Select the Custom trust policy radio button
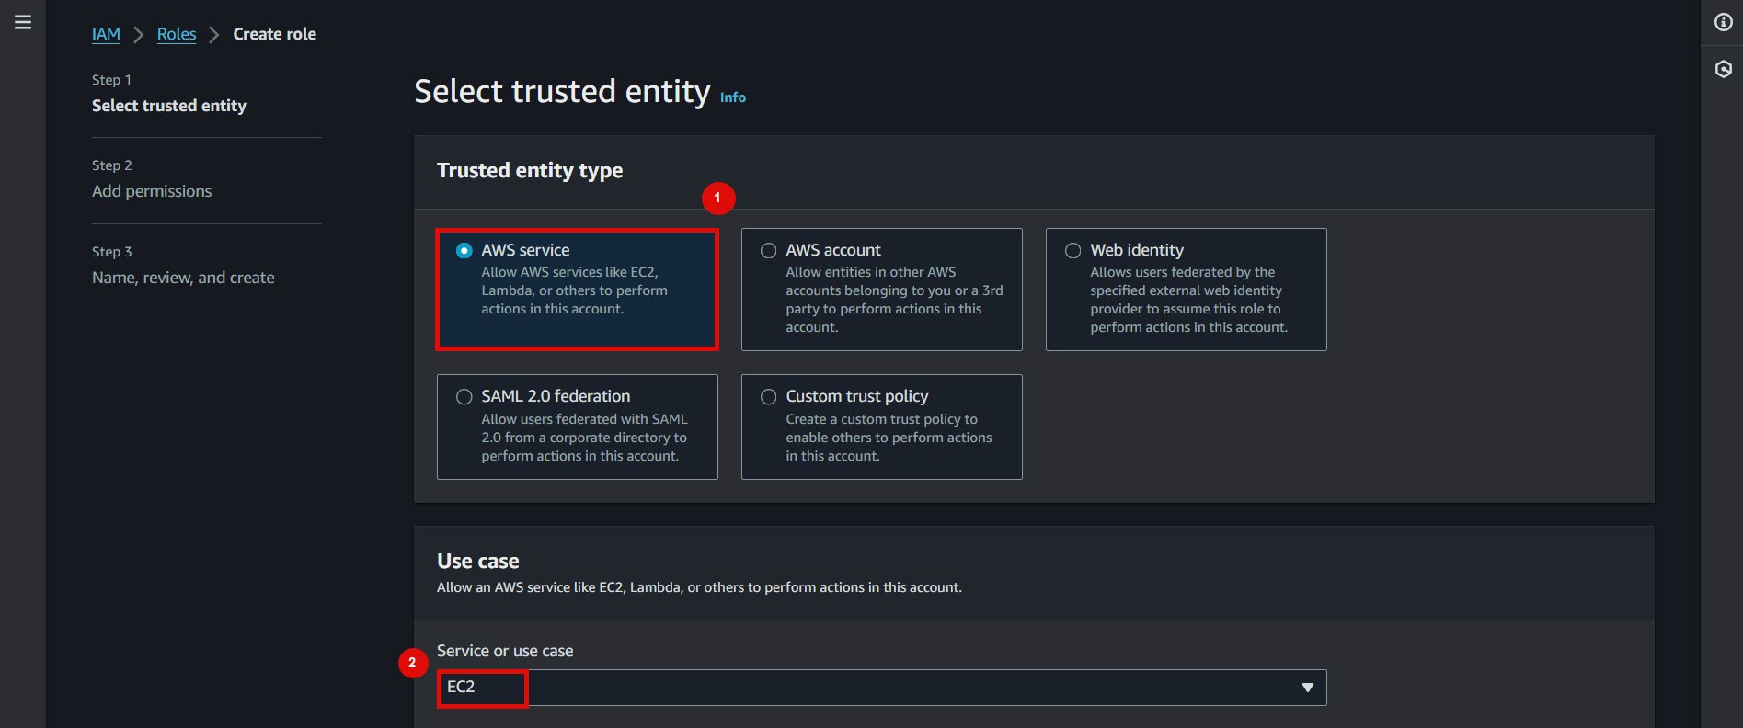1743x728 pixels. (x=768, y=396)
